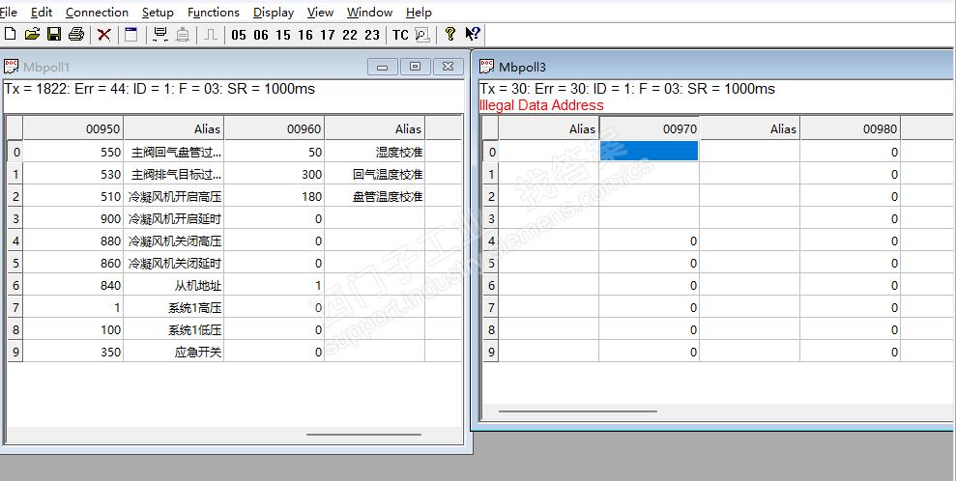Open a file with the folder icon
Image resolution: width=956 pixels, height=481 pixels.
coord(32,35)
